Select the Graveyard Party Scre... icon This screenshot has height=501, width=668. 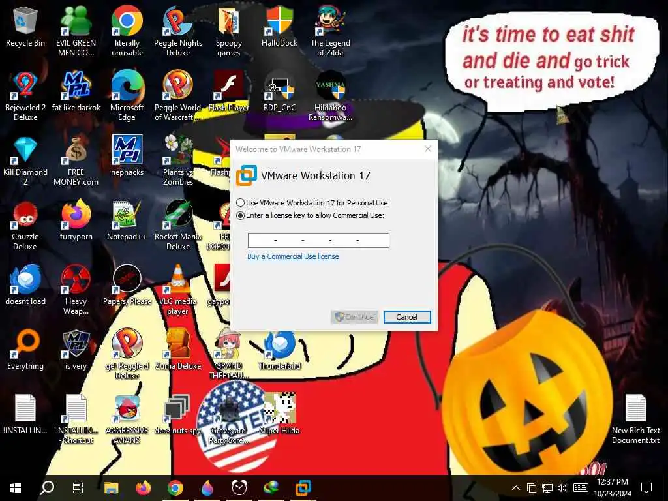(x=229, y=419)
